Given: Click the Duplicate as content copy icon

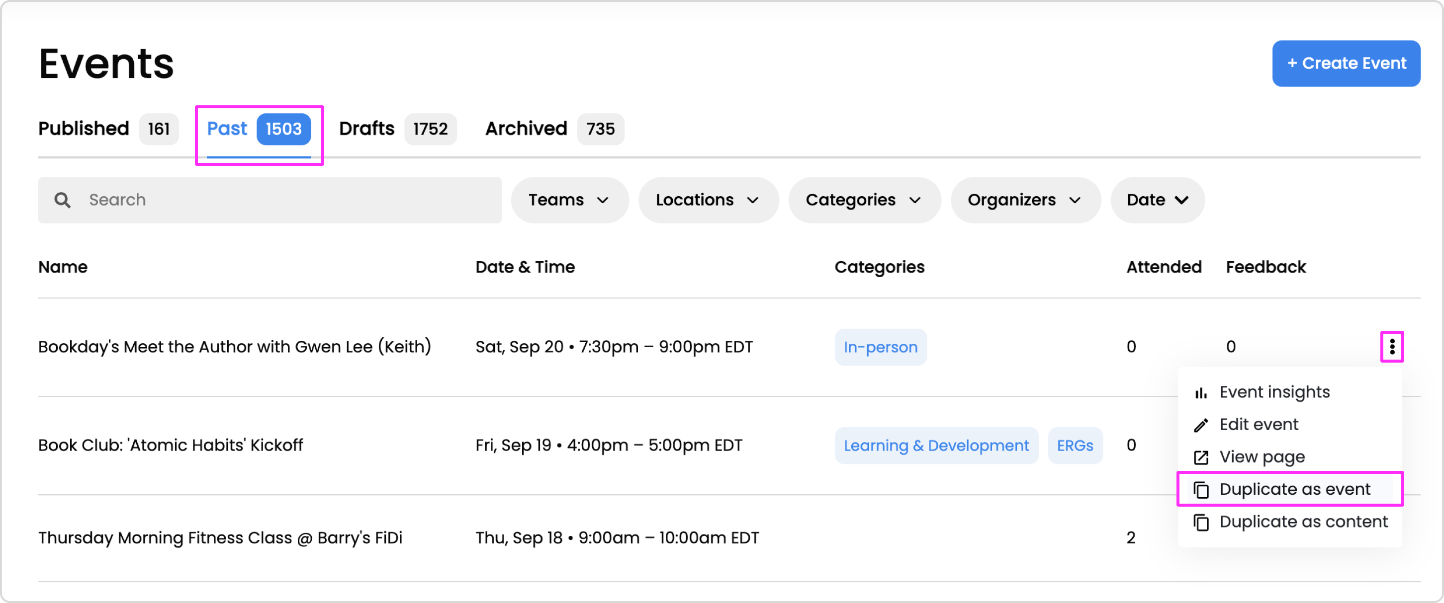Looking at the screenshot, I should point(1201,523).
